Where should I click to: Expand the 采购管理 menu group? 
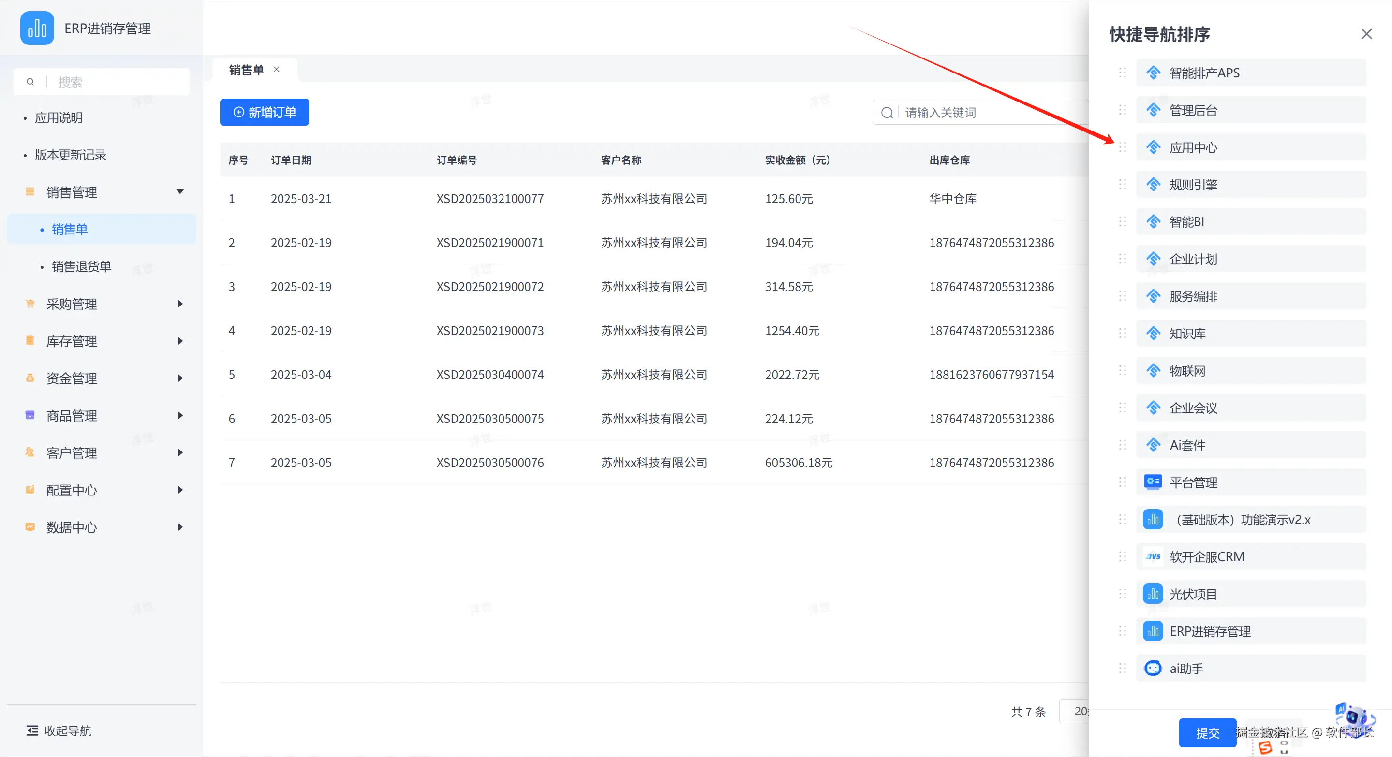(x=180, y=304)
